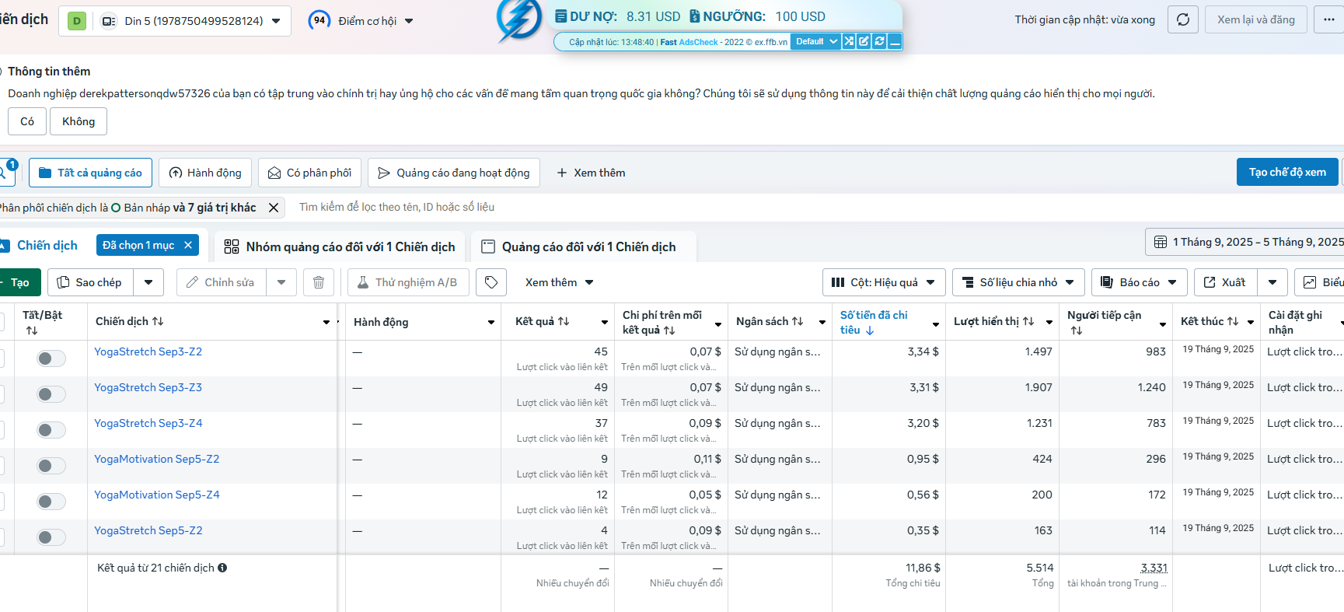Toggle YogaMotivation Sep5-Z2 campaign on
Viewport: 1344px width, 612px height.
pyautogui.click(x=51, y=466)
